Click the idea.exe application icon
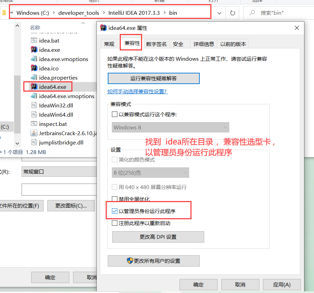Screen dimensions: 314x293 [34, 50]
